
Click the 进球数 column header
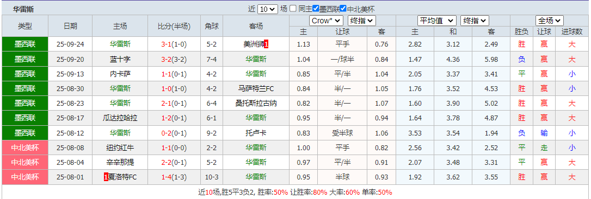point(572,31)
